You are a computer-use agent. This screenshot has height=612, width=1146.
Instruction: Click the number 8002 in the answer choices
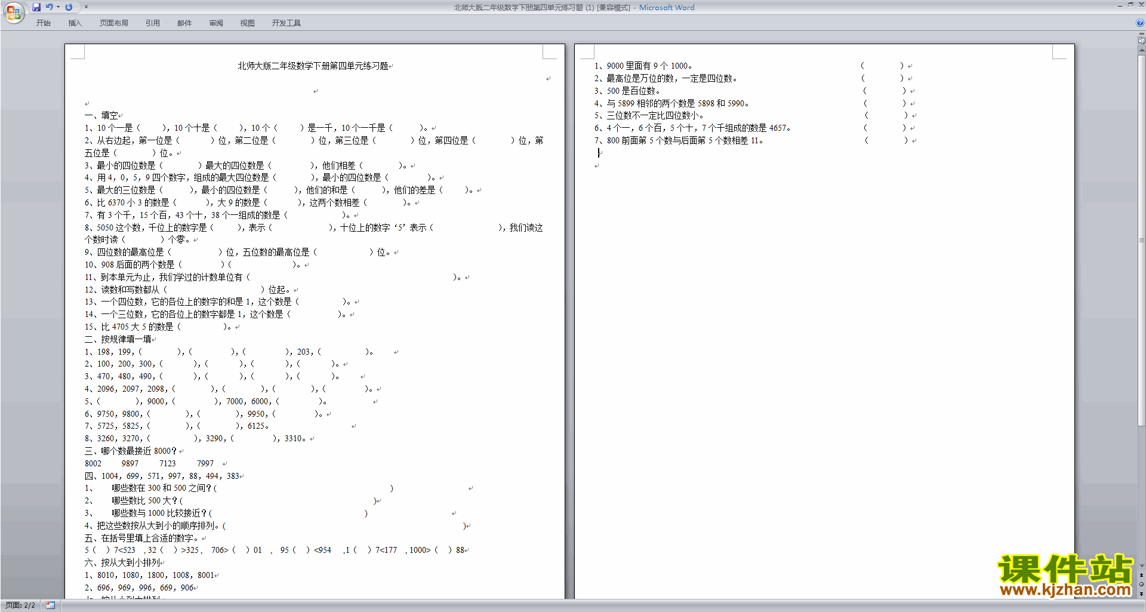(x=93, y=463)
